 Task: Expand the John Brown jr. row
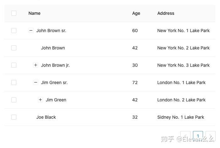click(x=36, y=65)
